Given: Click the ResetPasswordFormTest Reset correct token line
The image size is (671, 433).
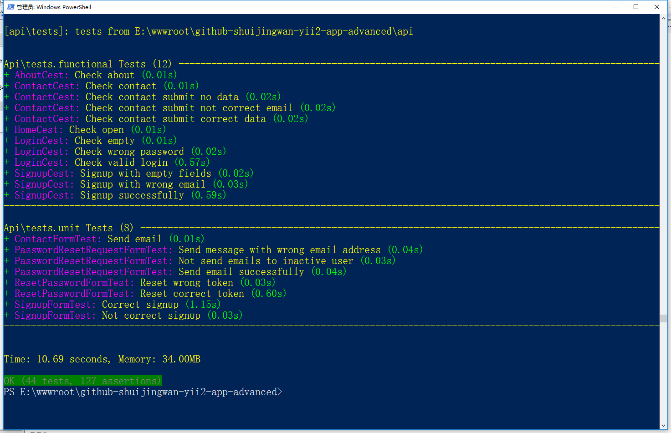Looking at the screenshot, I should tap(150, 294).
